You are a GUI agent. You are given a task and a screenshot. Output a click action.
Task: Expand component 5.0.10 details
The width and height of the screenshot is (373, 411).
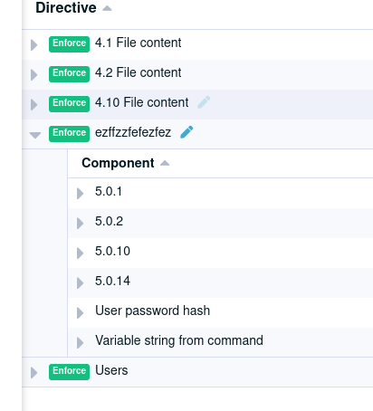(x=80, y=253)
